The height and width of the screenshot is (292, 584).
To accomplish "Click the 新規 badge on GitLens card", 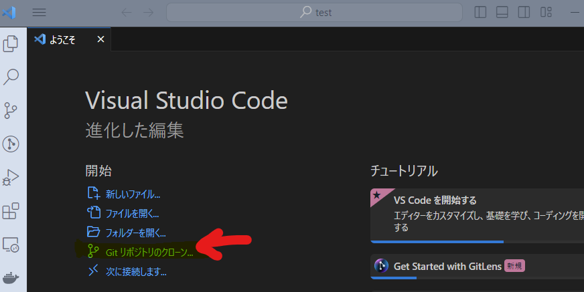I will point(514,266).
